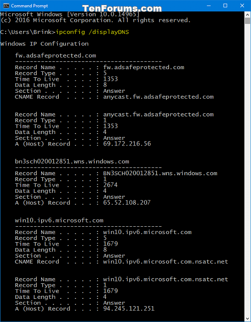Image resolution: width=251 pixels, height=322 pixels.
Task: Click the win10.ipv6.microsoft.com section heading
Action: coord(59,221)
